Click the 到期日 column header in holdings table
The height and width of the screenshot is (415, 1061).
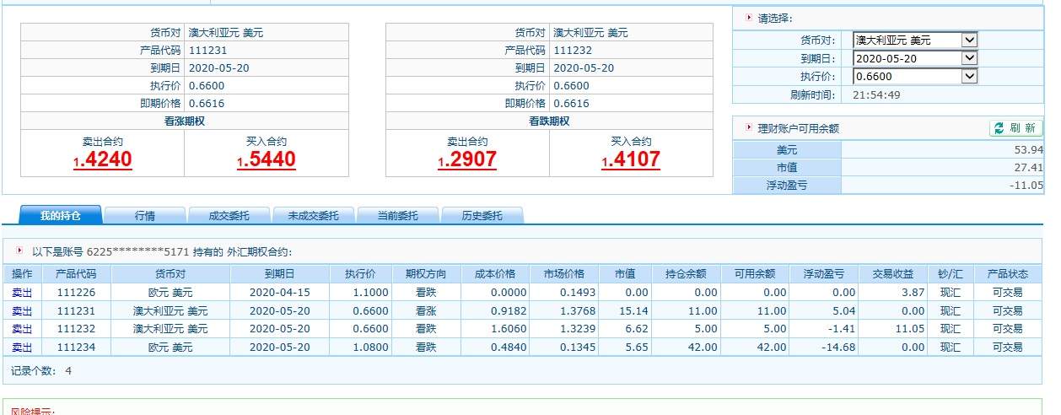point(279,274)
